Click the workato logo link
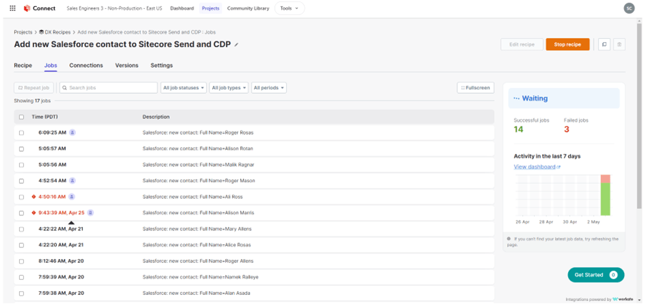The image size is (646, 307). 623,299
